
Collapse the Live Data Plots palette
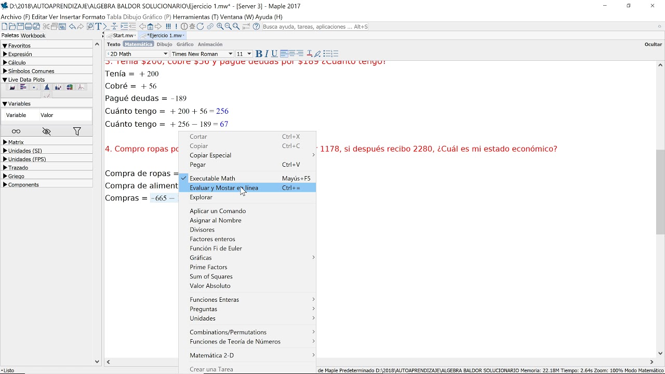(x=5, y=79)
